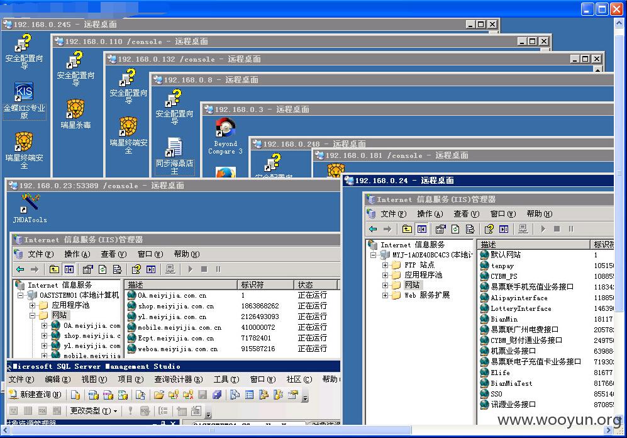
Task: Open 工具(T) menu in SQL Server Studio
Action: coord(226,379)
